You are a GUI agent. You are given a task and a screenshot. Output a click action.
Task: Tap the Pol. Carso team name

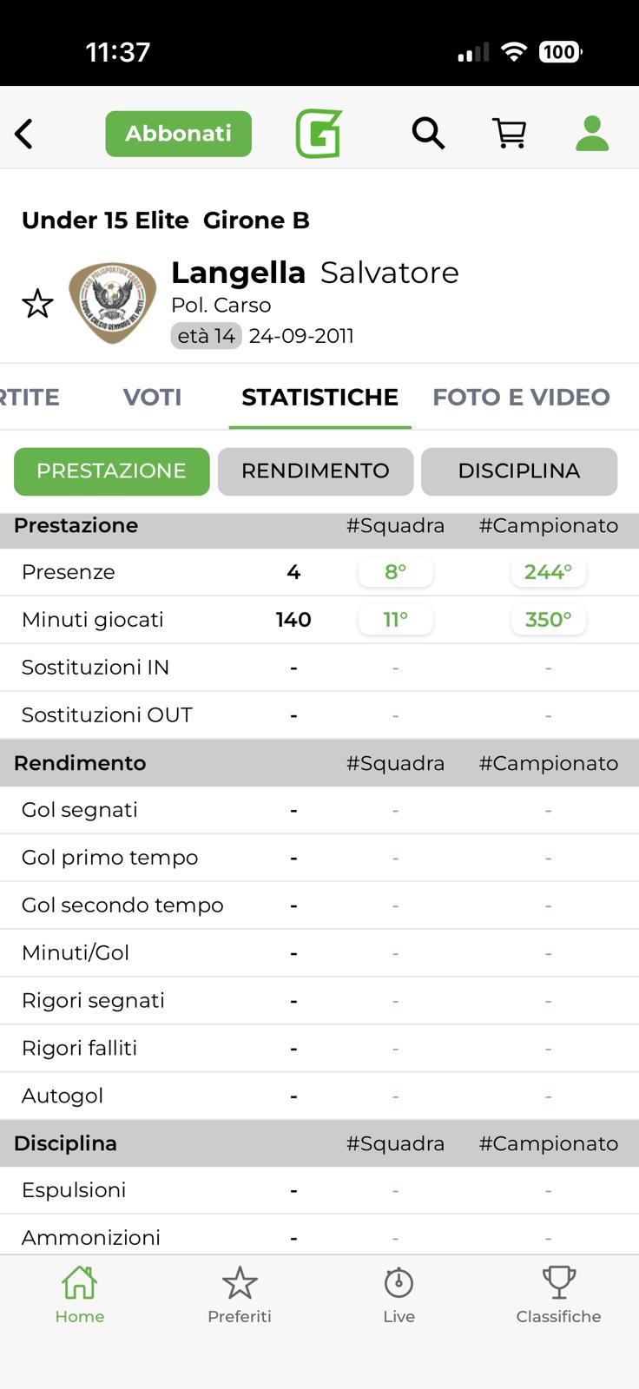coord(221,306)
